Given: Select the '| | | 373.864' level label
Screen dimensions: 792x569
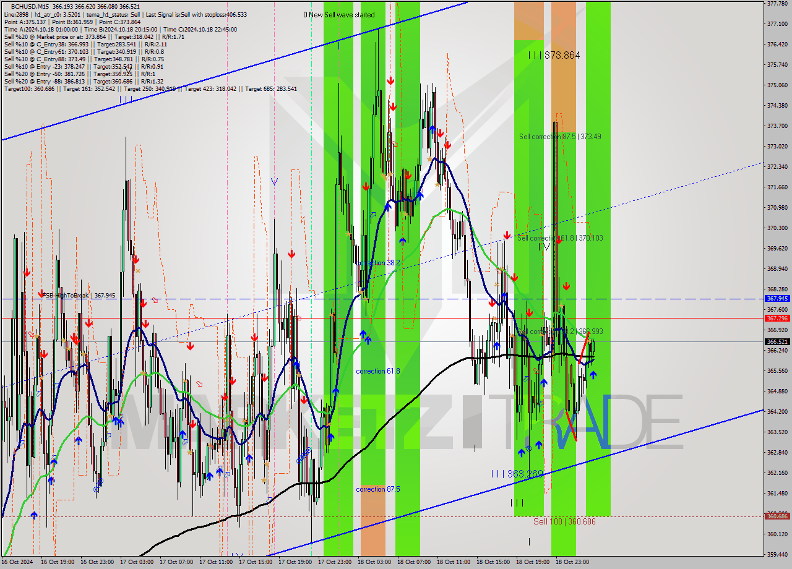Looking at the screenshot, I should pos(554,55).
